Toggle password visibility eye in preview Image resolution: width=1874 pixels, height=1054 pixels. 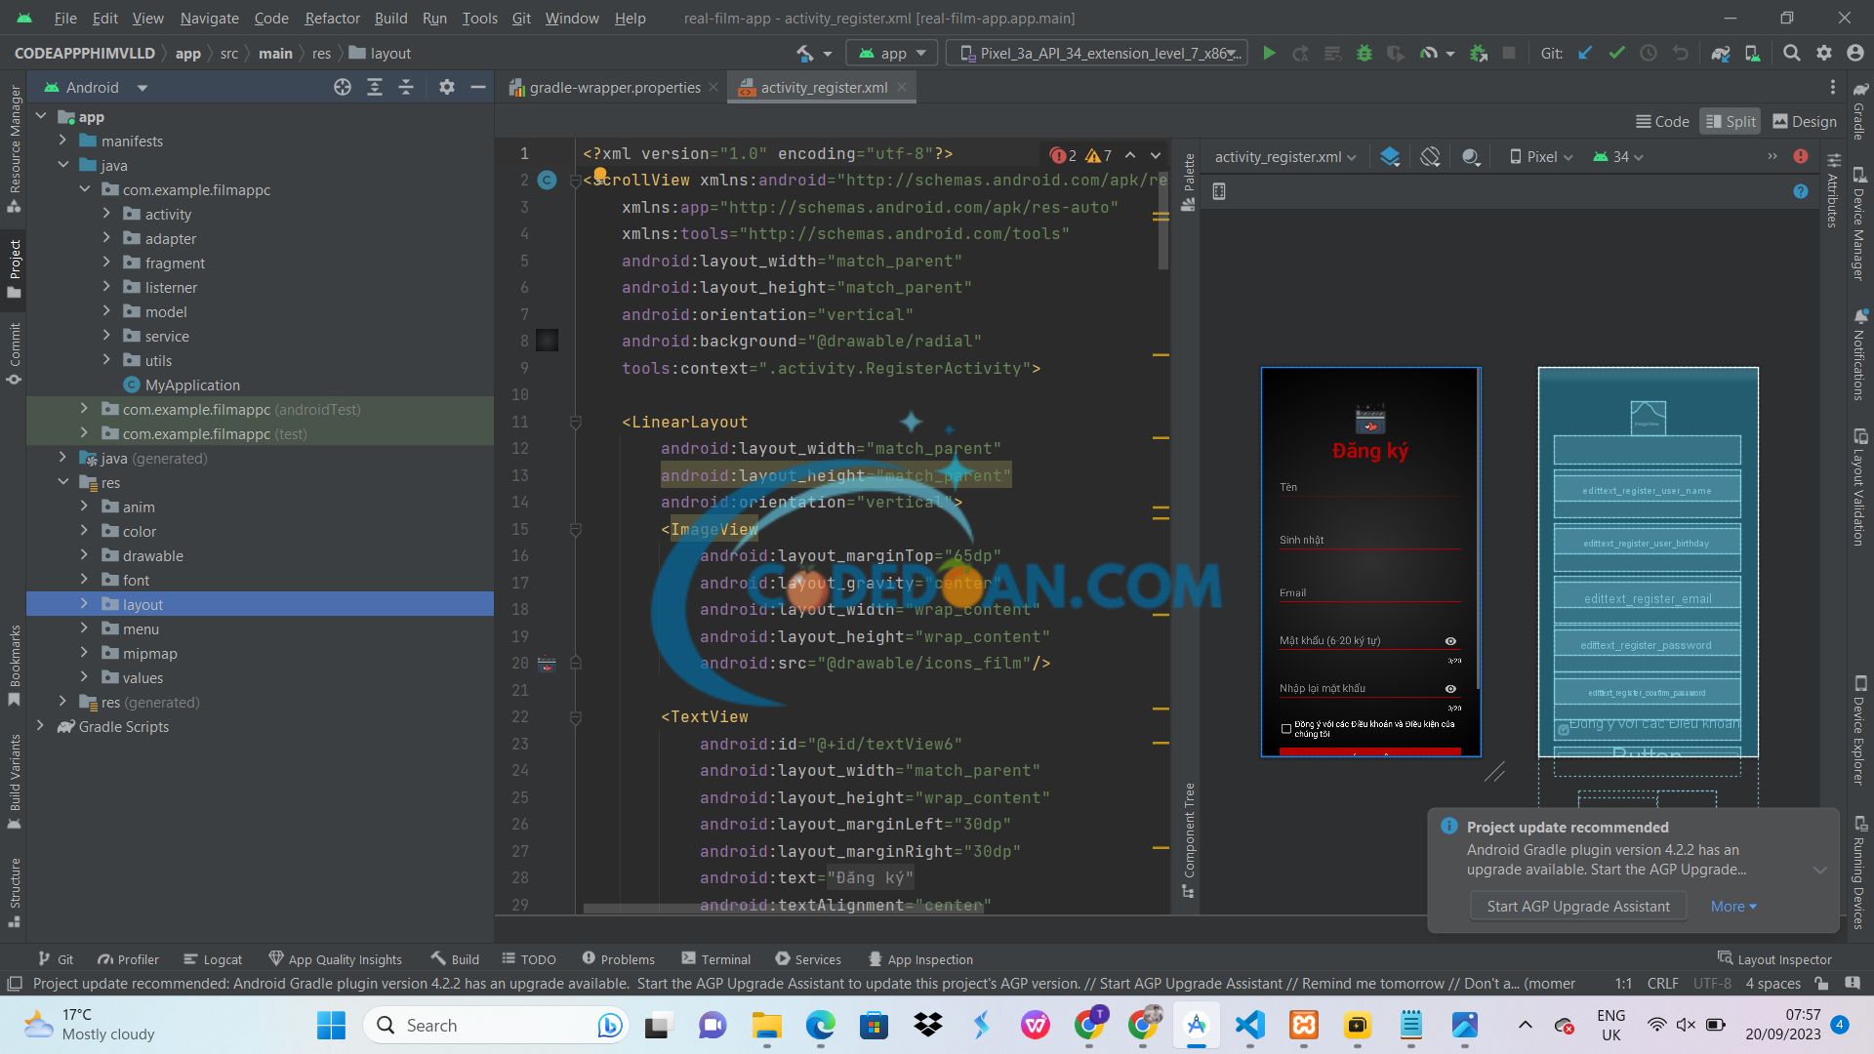coord(1450,641)
